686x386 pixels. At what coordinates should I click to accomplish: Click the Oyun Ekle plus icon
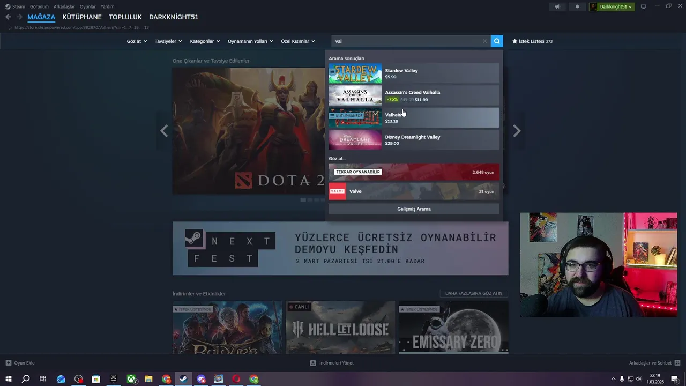point(8,363)
